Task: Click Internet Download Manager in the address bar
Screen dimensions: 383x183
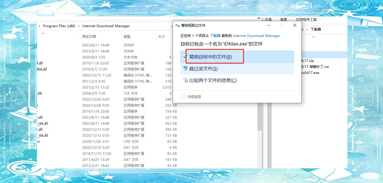Action: (x=106, y=26)
